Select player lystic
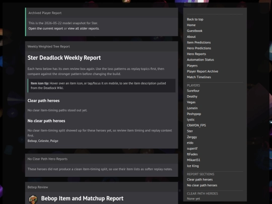 pyautogui.click(x=190, y=120)
